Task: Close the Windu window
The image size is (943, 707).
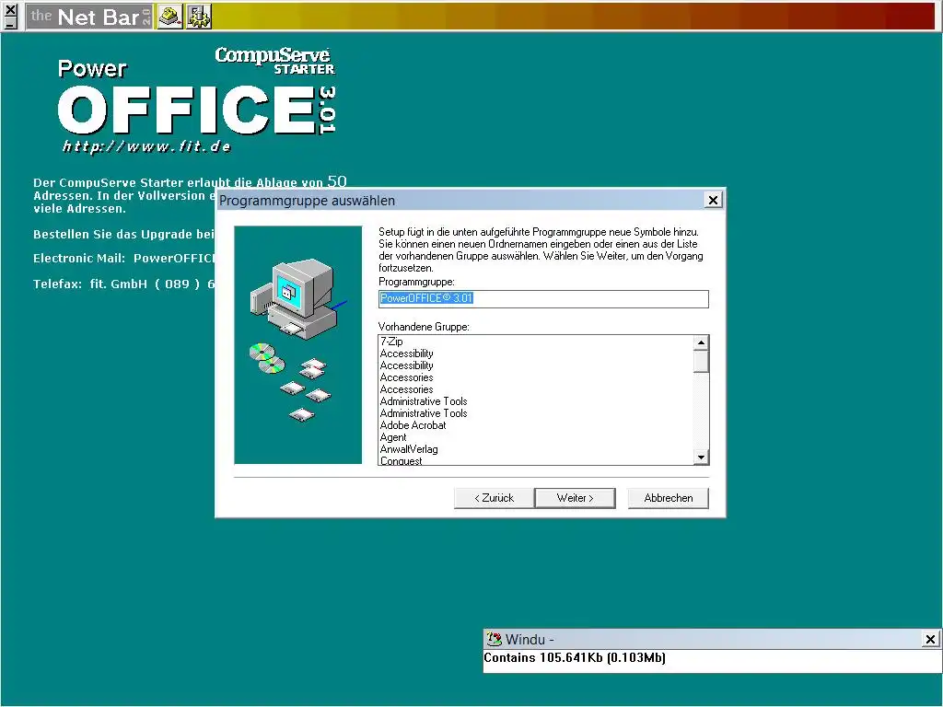Action: pos(930,639)
